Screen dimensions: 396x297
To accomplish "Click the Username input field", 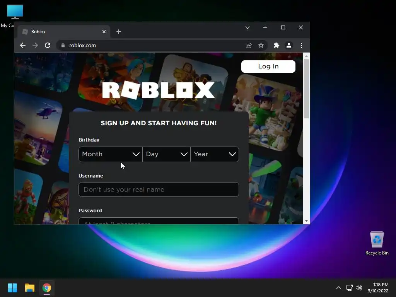I will 159,189.
